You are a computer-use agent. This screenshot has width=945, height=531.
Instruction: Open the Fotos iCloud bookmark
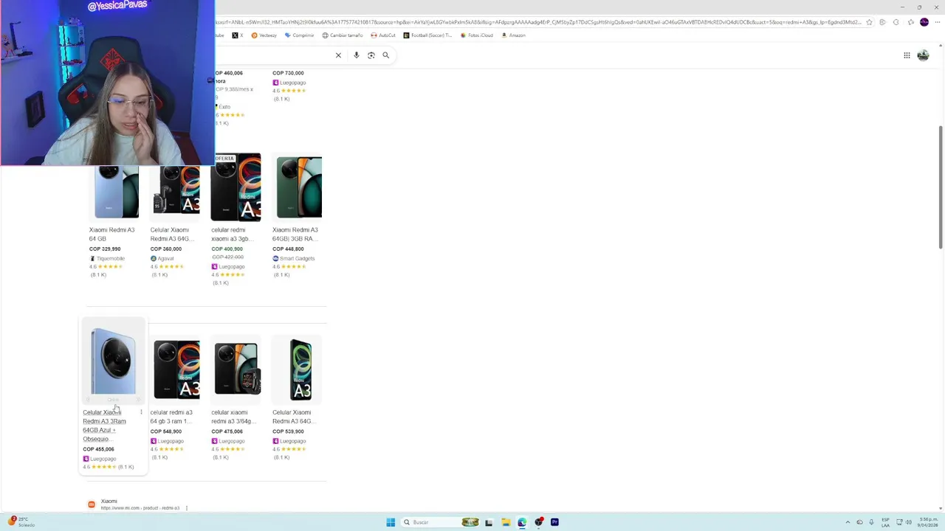[x=476, y=35]
